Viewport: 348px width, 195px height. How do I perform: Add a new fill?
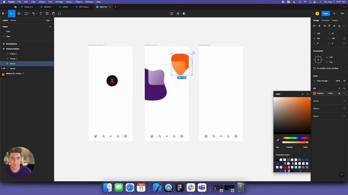tap(344, 88)
